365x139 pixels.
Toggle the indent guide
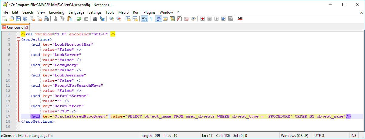pyautogui.click(x=158, y=19)
